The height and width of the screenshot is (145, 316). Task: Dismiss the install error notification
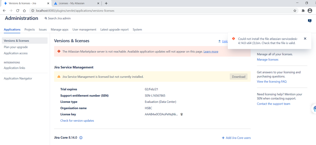click(x=305, y=38)
